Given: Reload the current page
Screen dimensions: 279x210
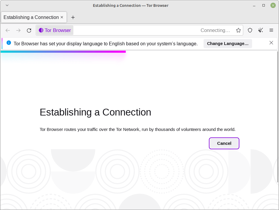Looking at the screenshot, I should coord(29,30).
